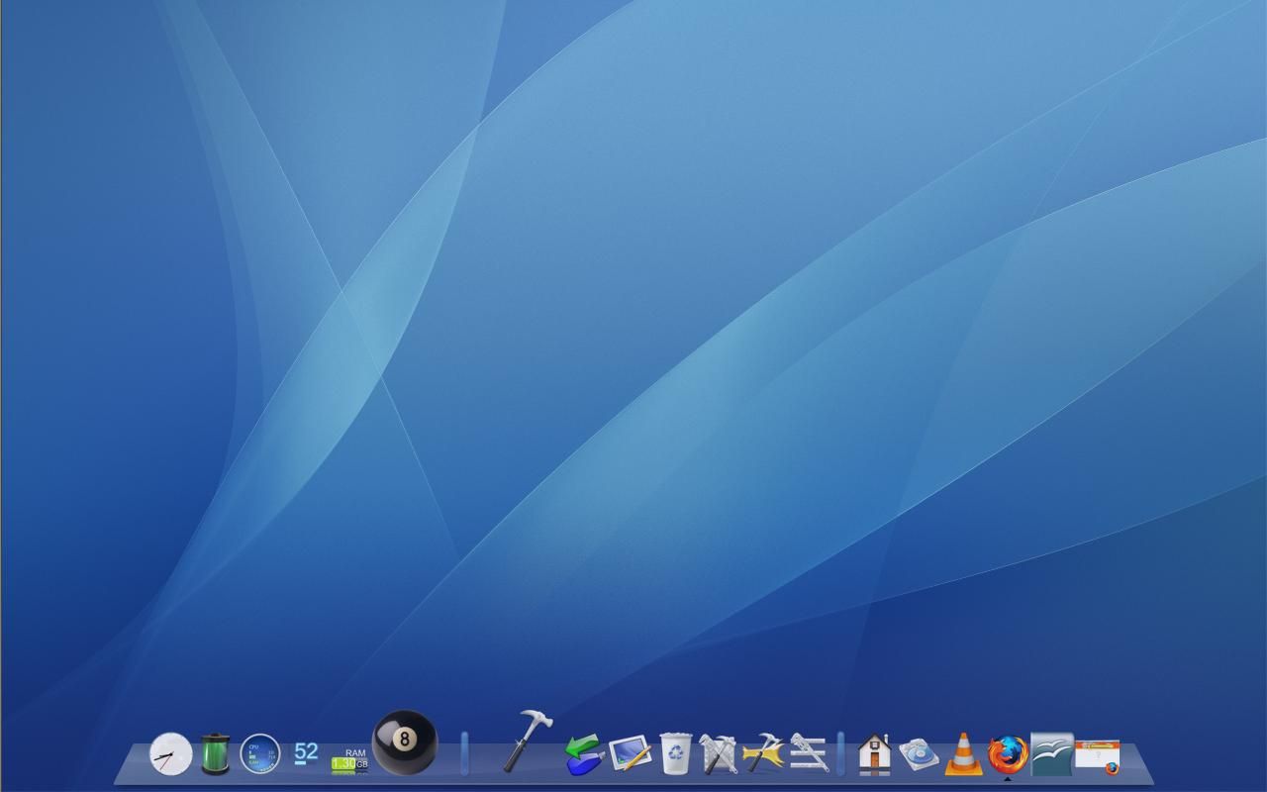The height and width of the screenshot is (792, 1267).
Task: Open the Home folder icon
Action: (x=874, y=755)
